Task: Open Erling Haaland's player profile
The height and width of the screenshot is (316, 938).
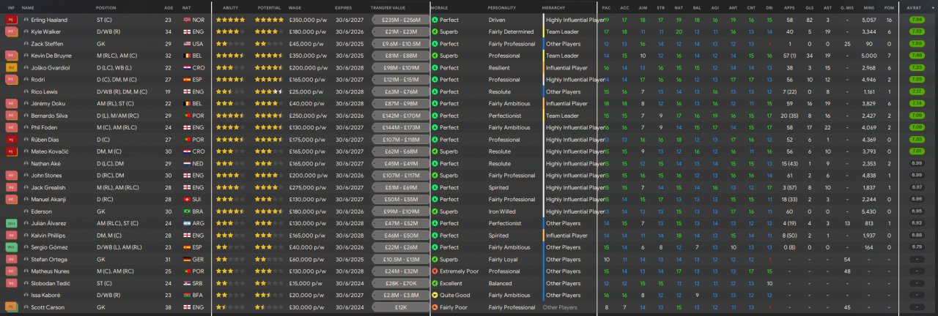Action: click(49, 20)
